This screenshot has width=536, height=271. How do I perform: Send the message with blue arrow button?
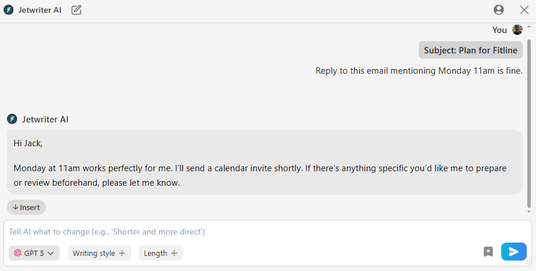click(x=513, y=252)
